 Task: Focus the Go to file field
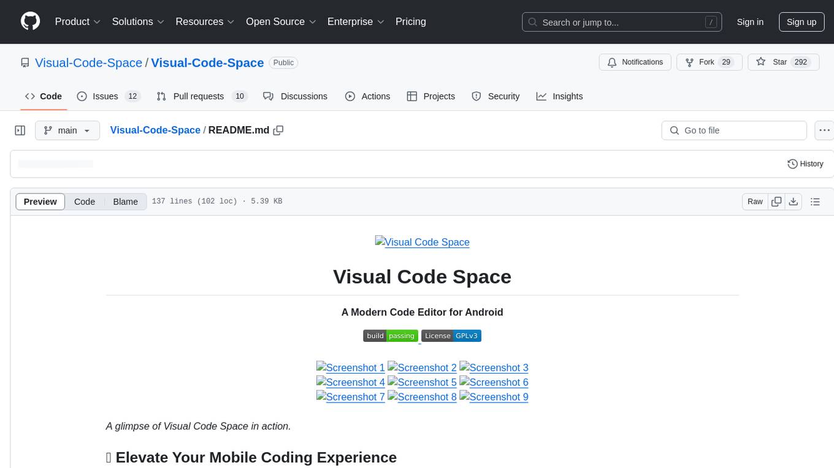(x=734, y=130)
